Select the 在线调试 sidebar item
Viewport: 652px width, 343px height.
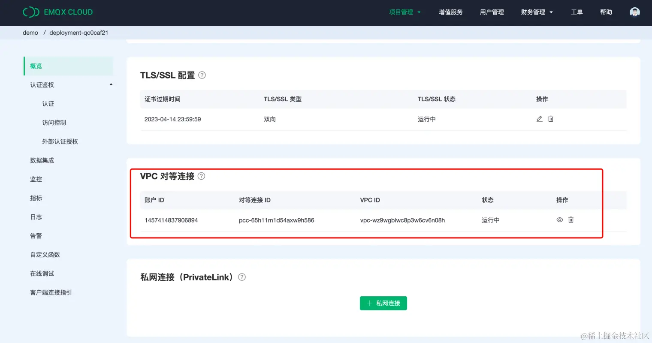[x=42, y=273]
